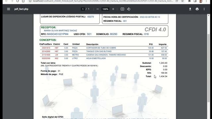
Task: Click the LITRO unit cell
Action: 75,59
